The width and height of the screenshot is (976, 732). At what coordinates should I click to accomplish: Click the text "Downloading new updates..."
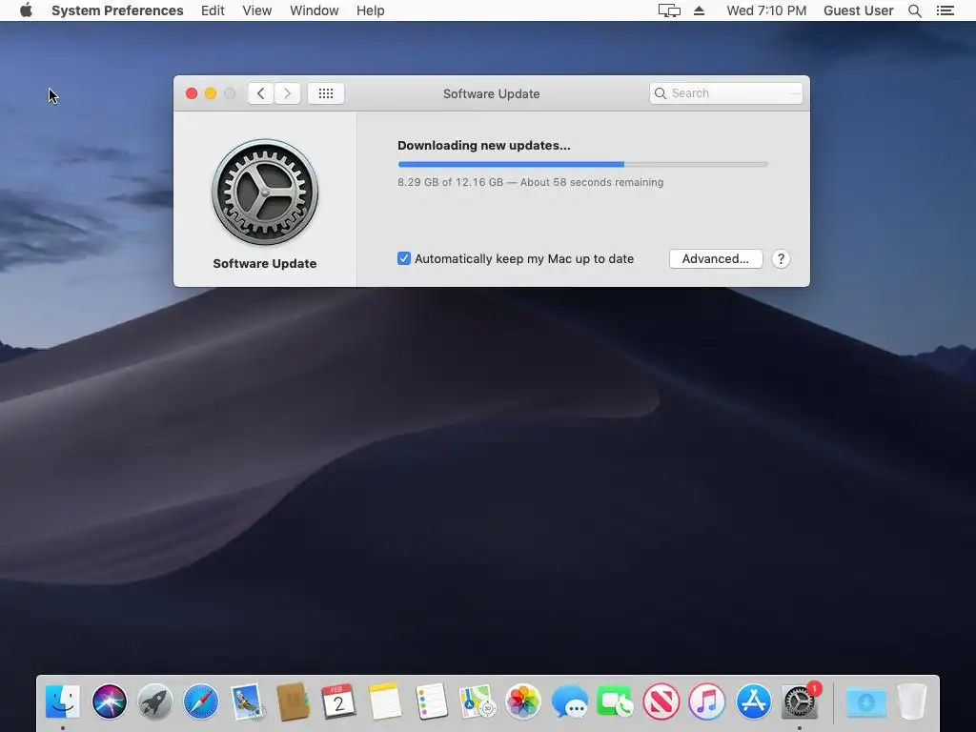tap(483, 145)
